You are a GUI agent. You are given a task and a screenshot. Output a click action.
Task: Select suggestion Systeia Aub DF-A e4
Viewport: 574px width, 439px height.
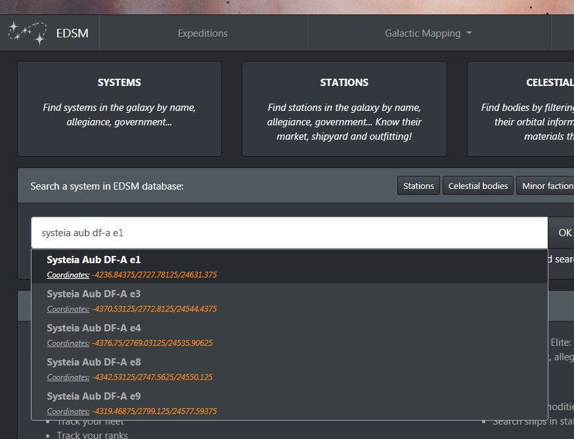click(x=290, y=335)
